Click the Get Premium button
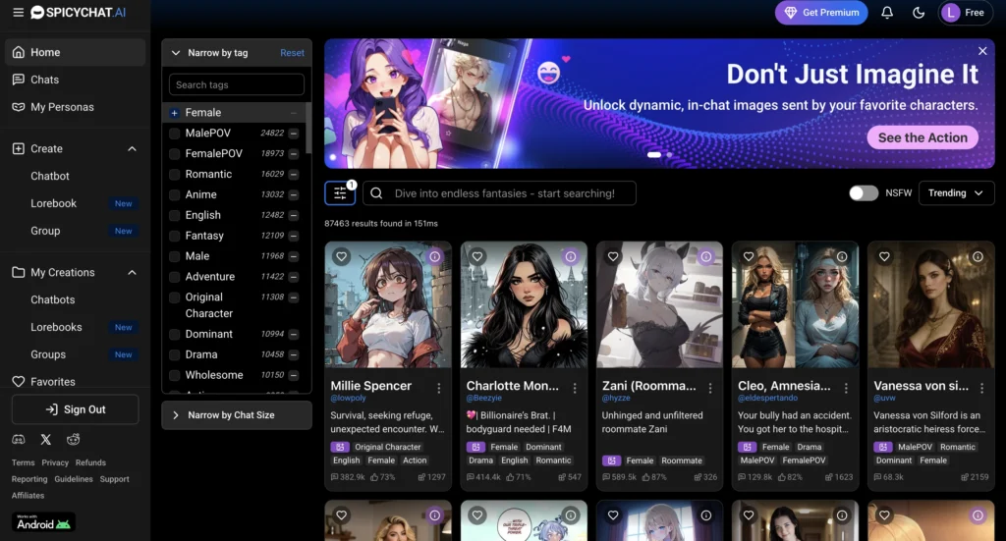Screen dimensions: 1006x541 821,12
